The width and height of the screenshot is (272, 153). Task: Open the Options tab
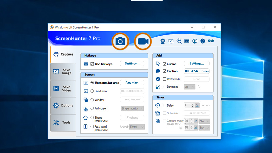63,105
